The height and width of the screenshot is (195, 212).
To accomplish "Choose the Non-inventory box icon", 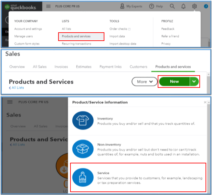I will (x=83, y=149).
